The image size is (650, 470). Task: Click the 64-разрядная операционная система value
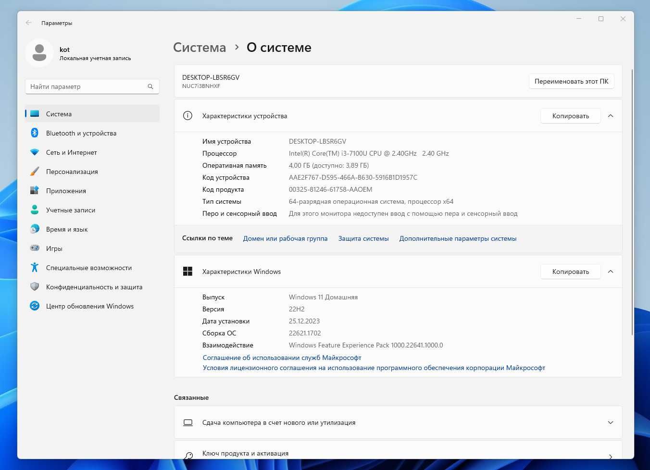click(371, 201)
